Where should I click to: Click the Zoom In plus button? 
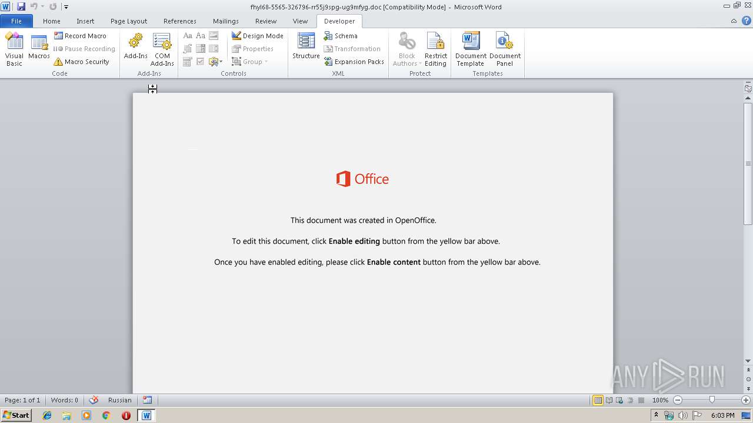[x=746, y=400]
